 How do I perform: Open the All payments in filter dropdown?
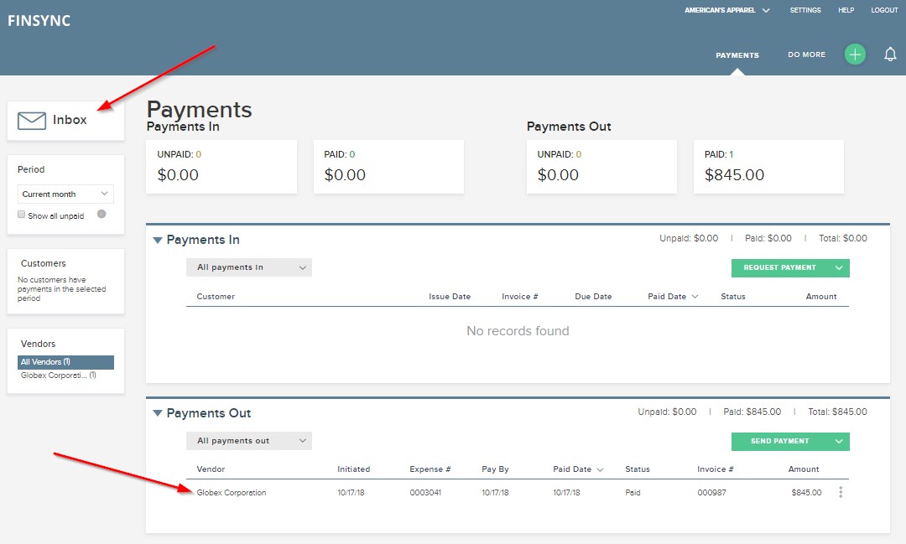coord(249,267)
